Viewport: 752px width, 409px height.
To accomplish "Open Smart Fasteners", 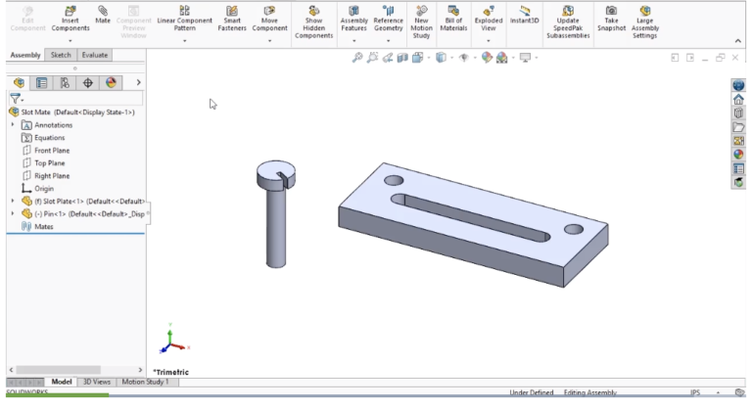I will click(231, 16).
